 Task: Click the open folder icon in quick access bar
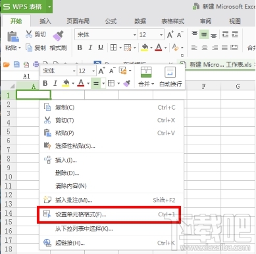coord(7,65)
